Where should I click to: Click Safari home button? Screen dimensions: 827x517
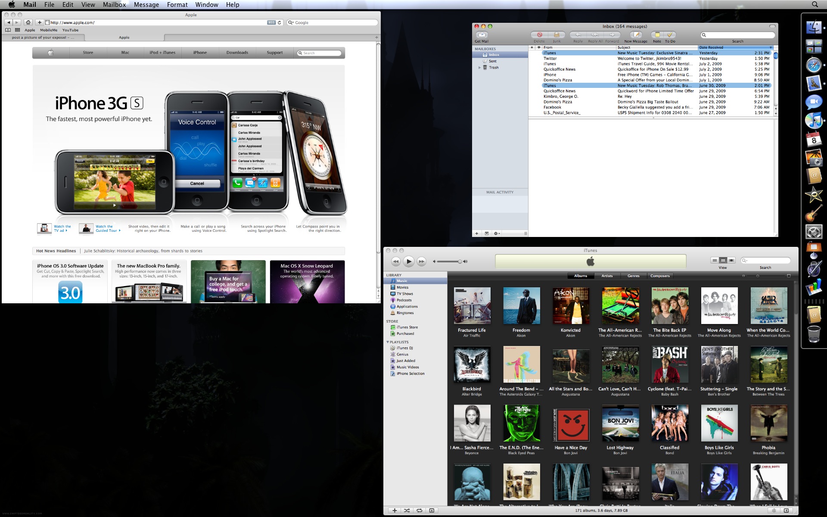tap(28, 22)
